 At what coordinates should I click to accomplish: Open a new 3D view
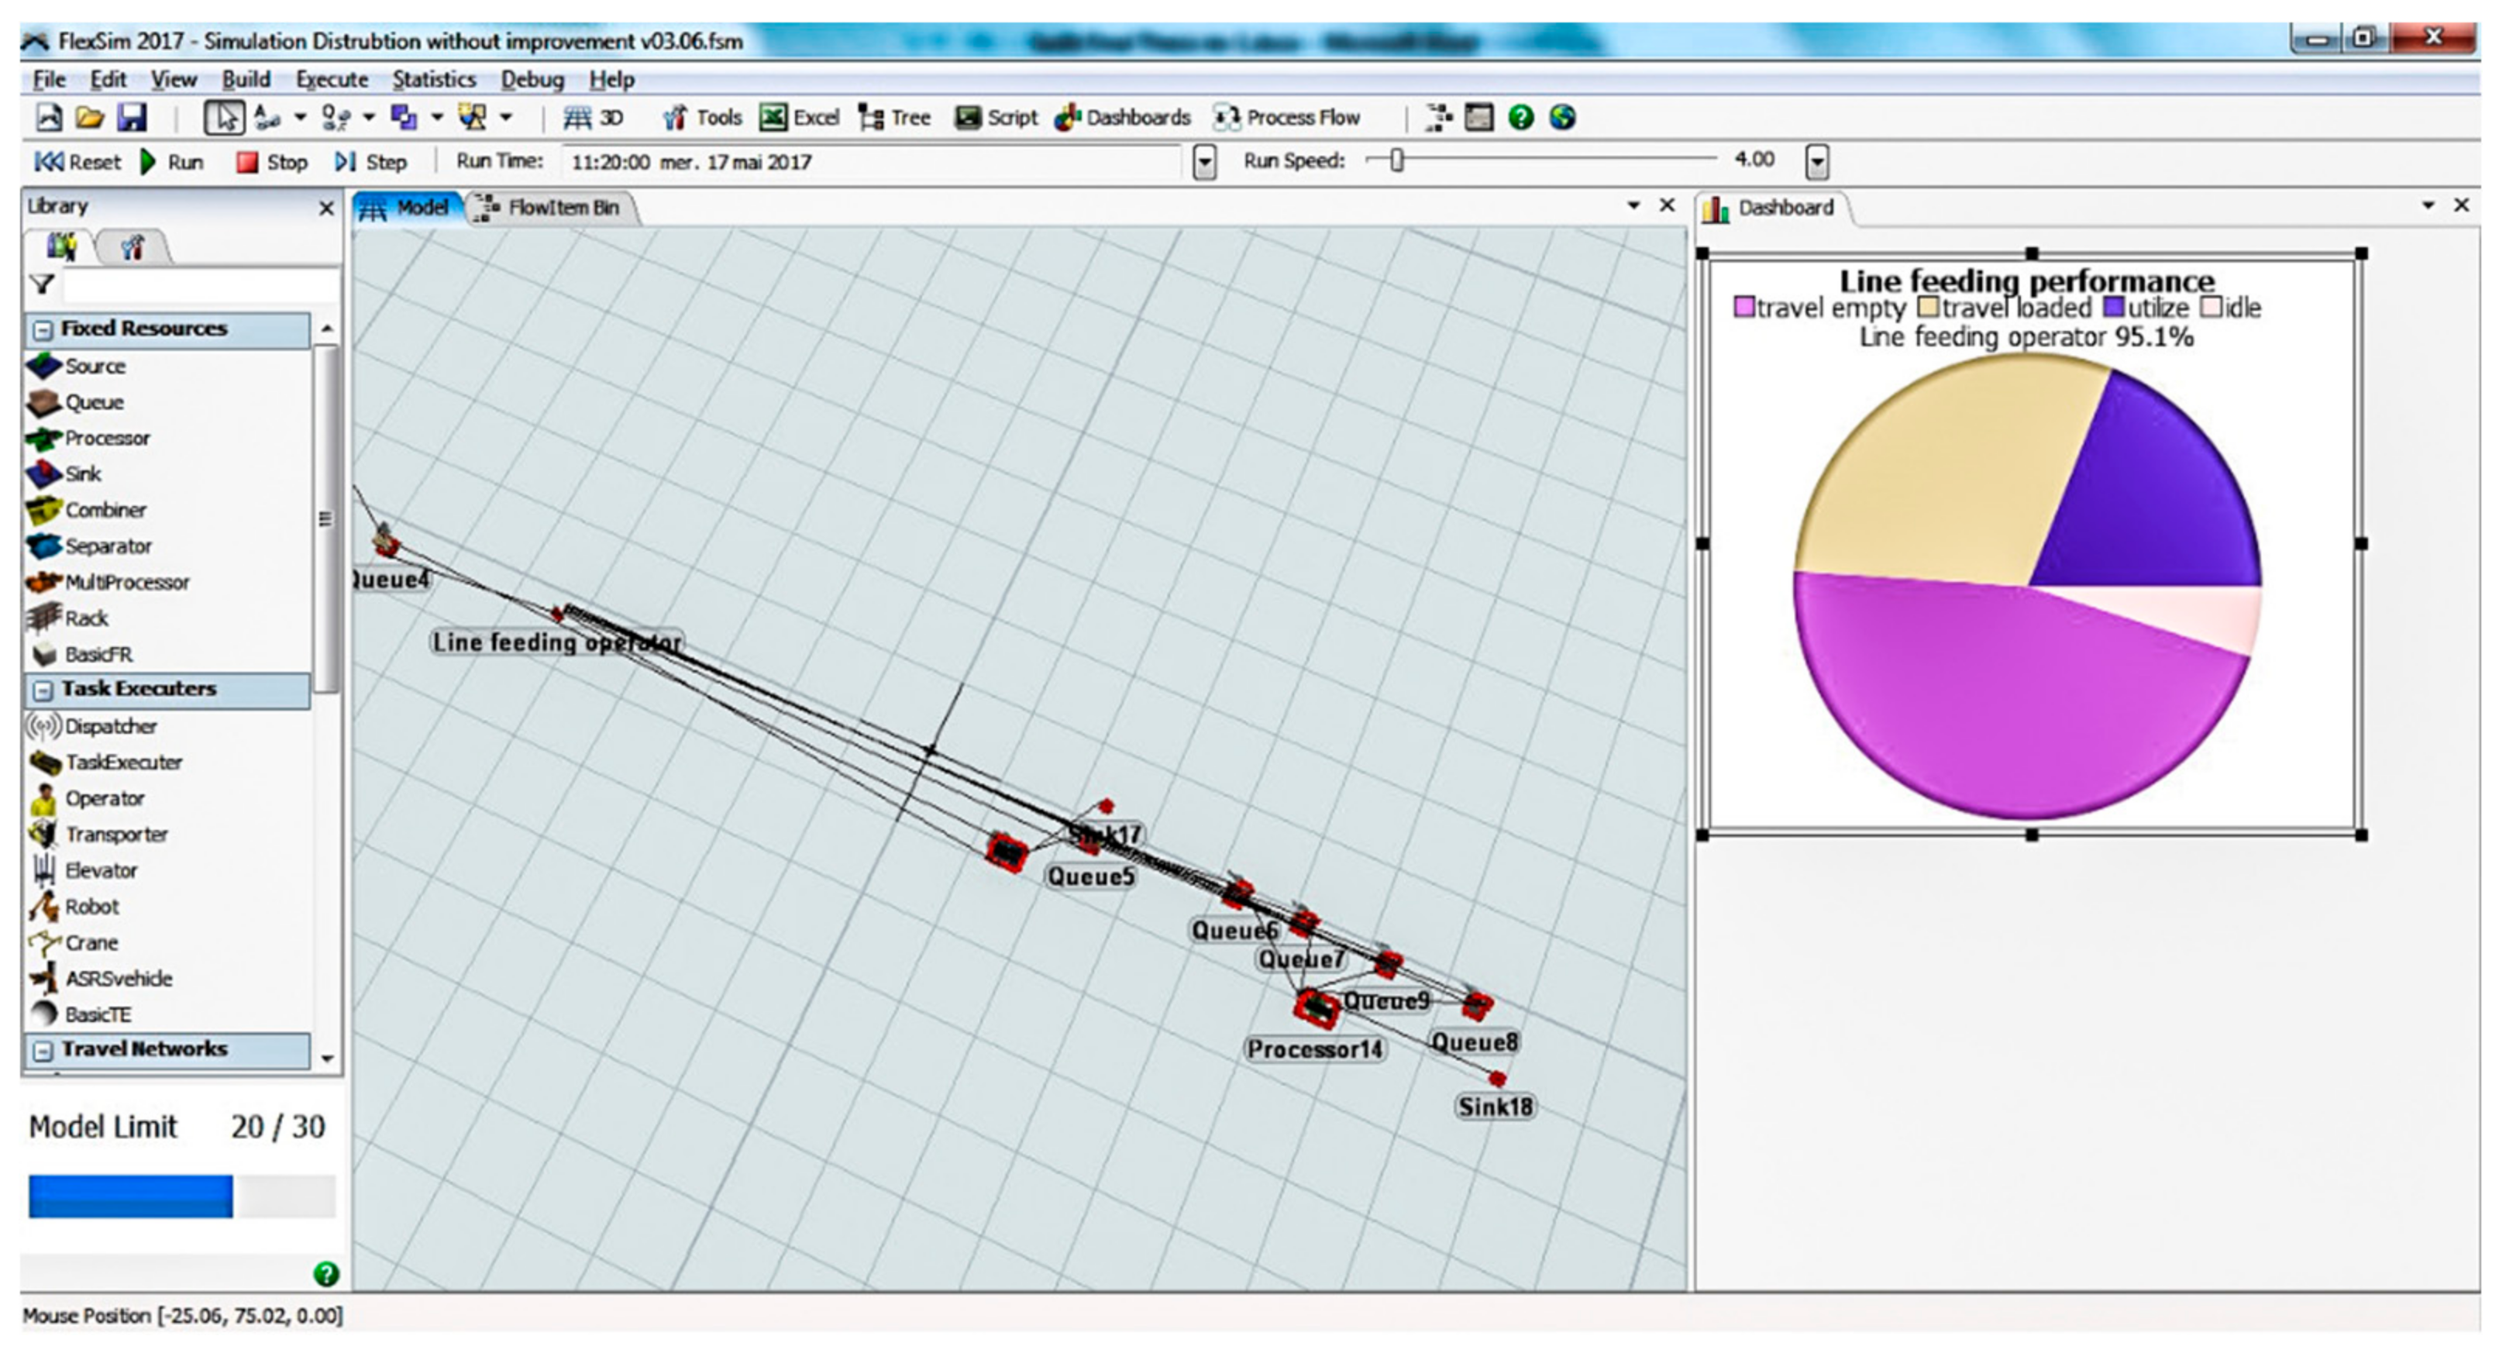point(593,117)
